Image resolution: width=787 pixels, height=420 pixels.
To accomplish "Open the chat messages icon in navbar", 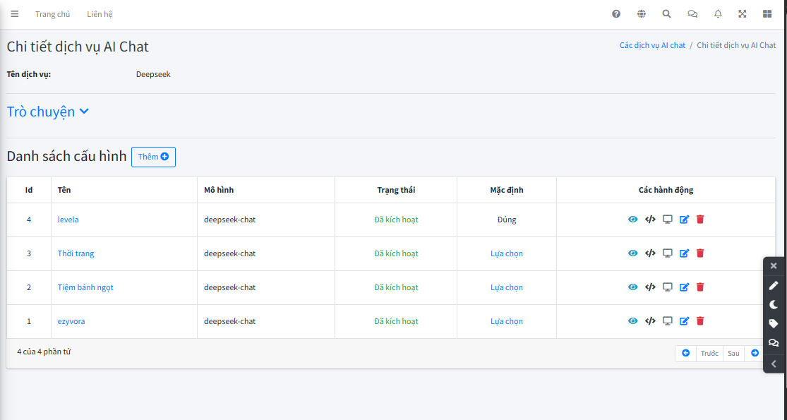I will [692, 14].
